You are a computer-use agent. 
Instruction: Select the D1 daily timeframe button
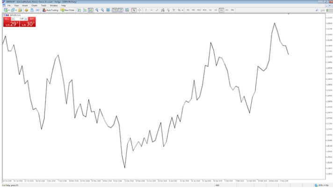(x=221, y=10)
